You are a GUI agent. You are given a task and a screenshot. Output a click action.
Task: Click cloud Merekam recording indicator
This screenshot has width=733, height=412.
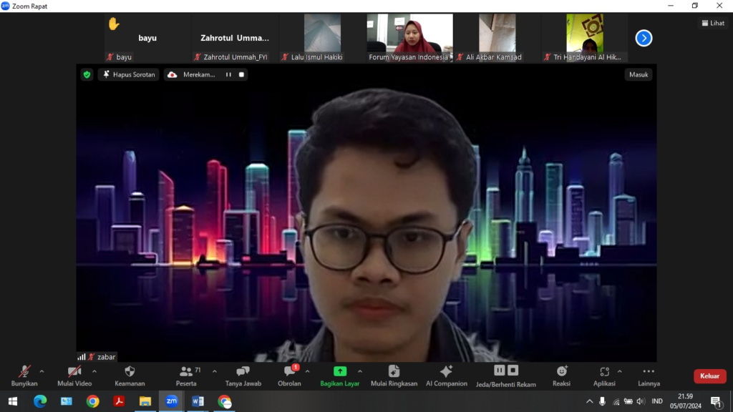tap(192, 74)
